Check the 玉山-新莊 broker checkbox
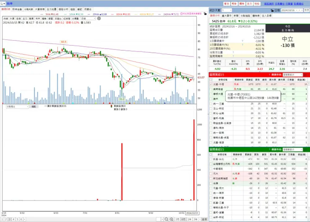Screen dimensions: 310x222 click(211, 108)
